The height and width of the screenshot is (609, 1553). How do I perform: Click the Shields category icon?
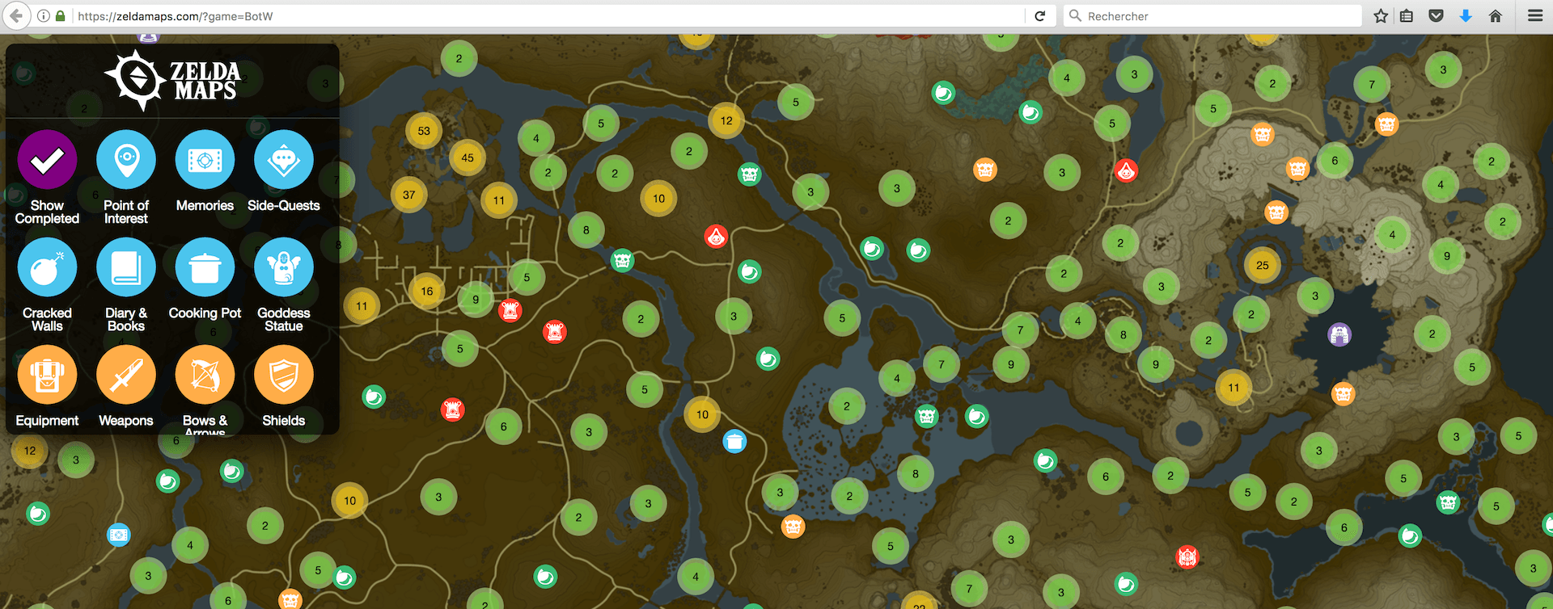coord(284,375)
